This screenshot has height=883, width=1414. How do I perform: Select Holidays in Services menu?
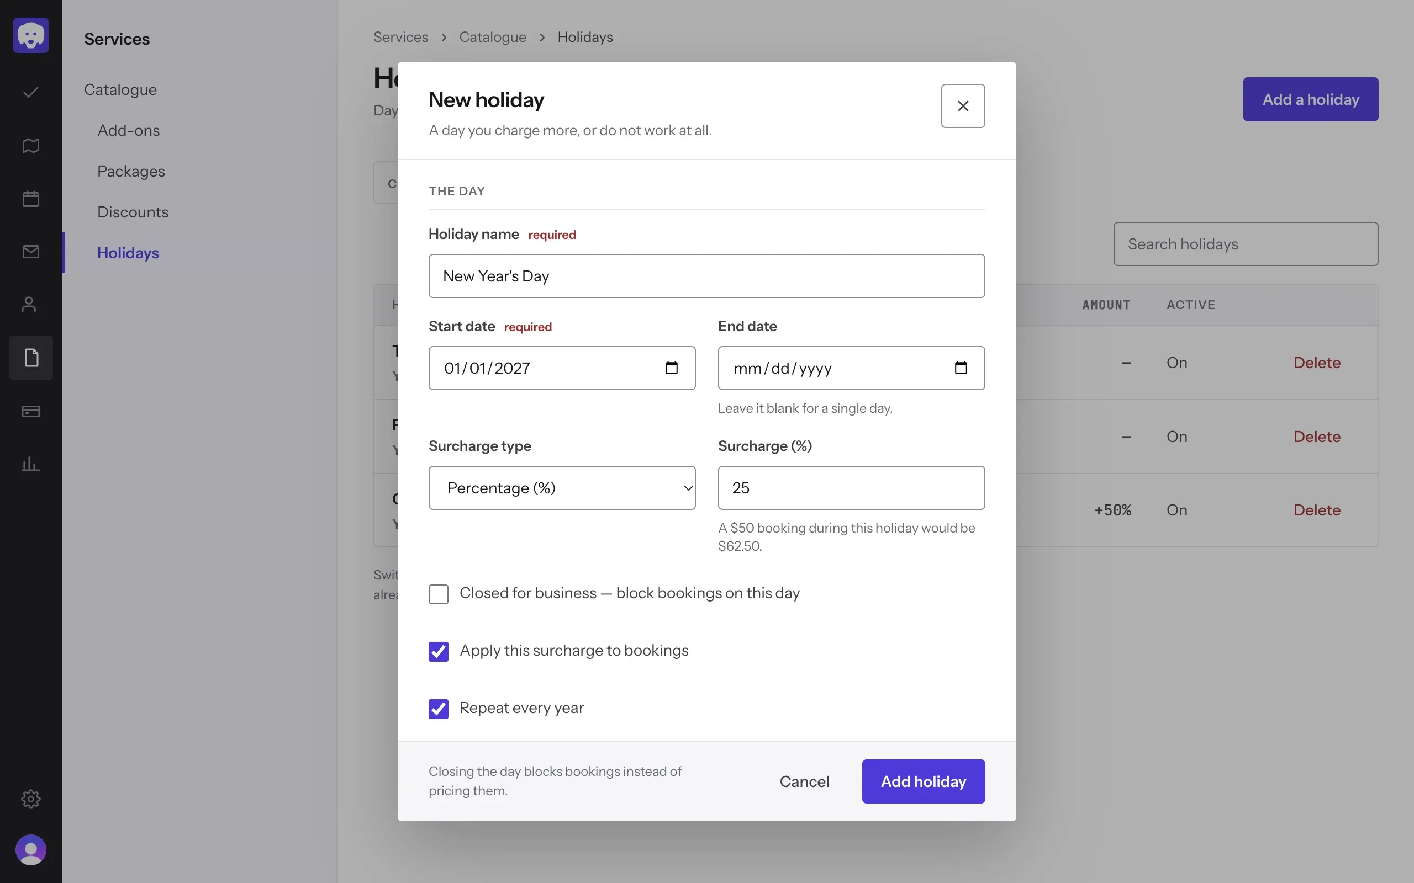[x=128, y=253]
